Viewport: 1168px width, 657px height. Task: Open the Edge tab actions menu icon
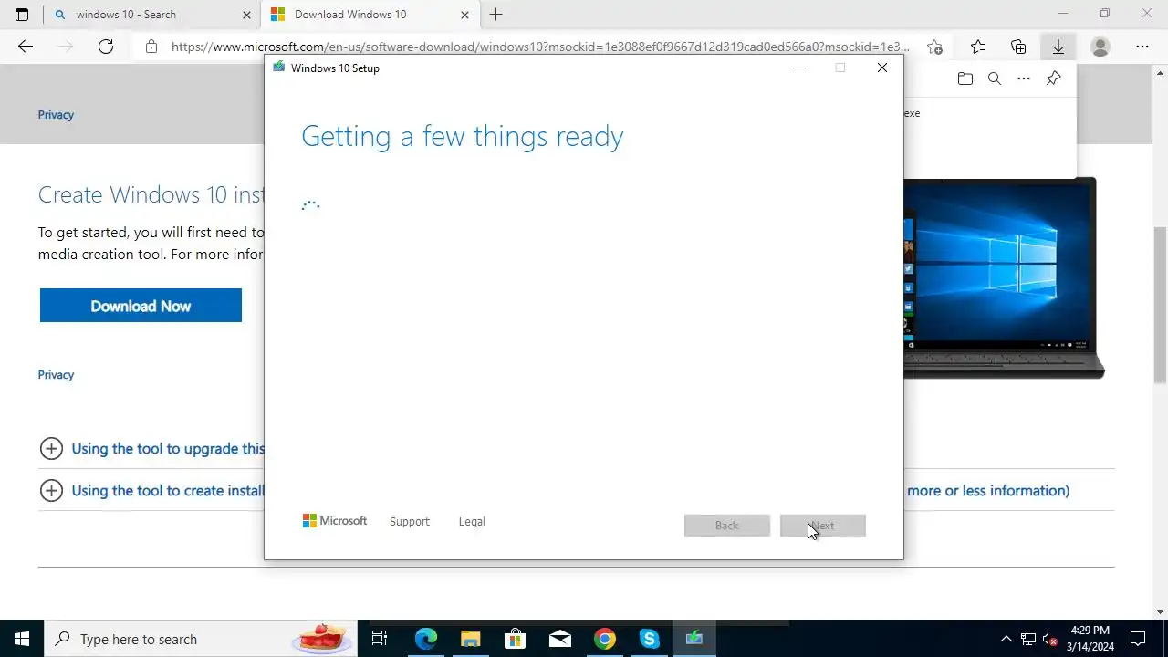tap(22, 15)
